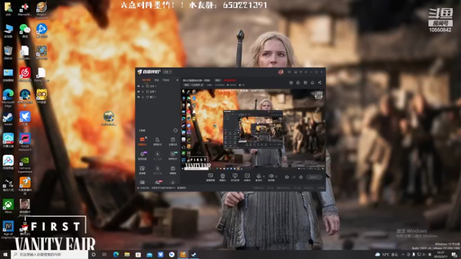Open the clock and date in the taskbar

coord(440,254)
